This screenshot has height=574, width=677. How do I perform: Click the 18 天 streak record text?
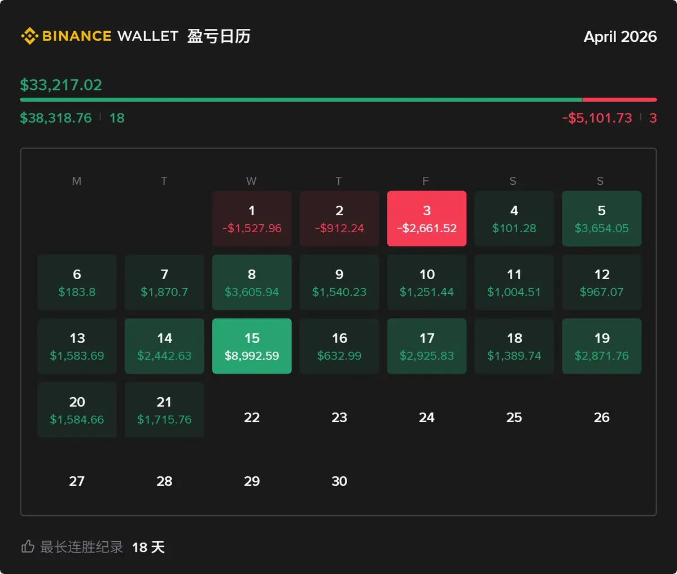[148, 547]
